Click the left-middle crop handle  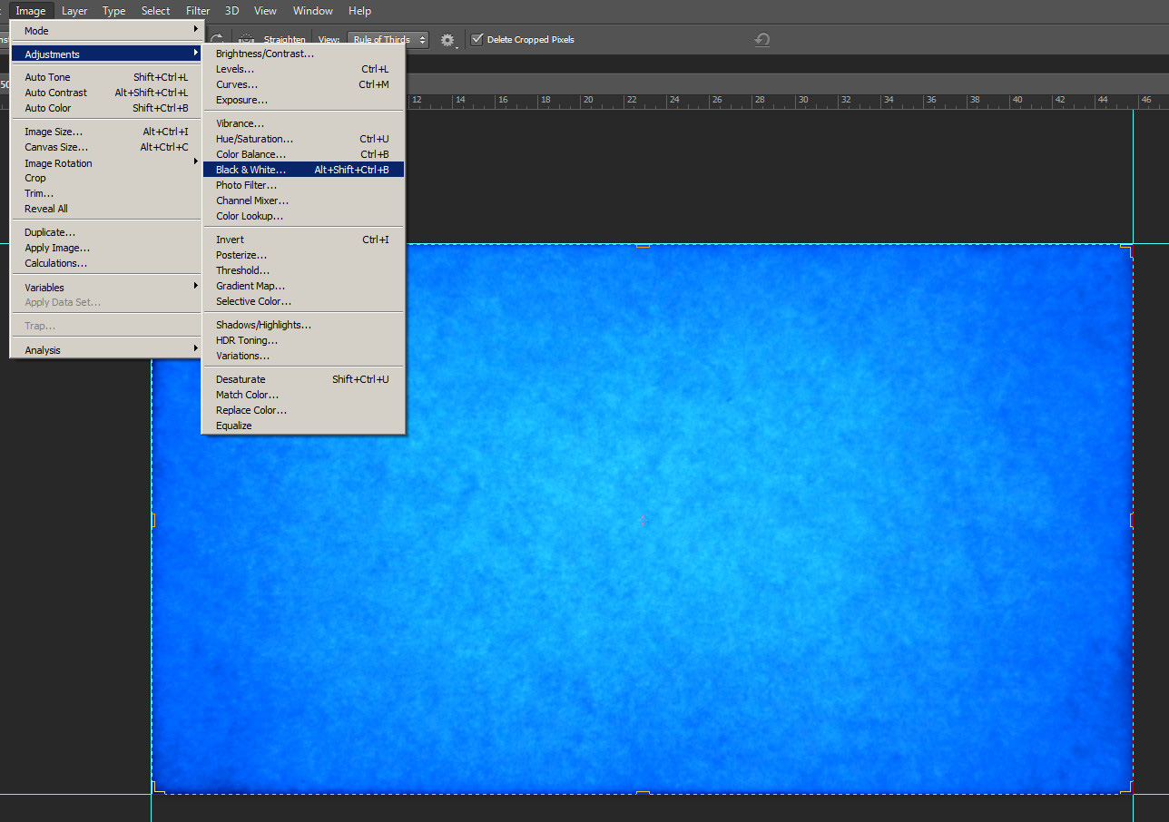pyautogui.click(x=152, y=520)
